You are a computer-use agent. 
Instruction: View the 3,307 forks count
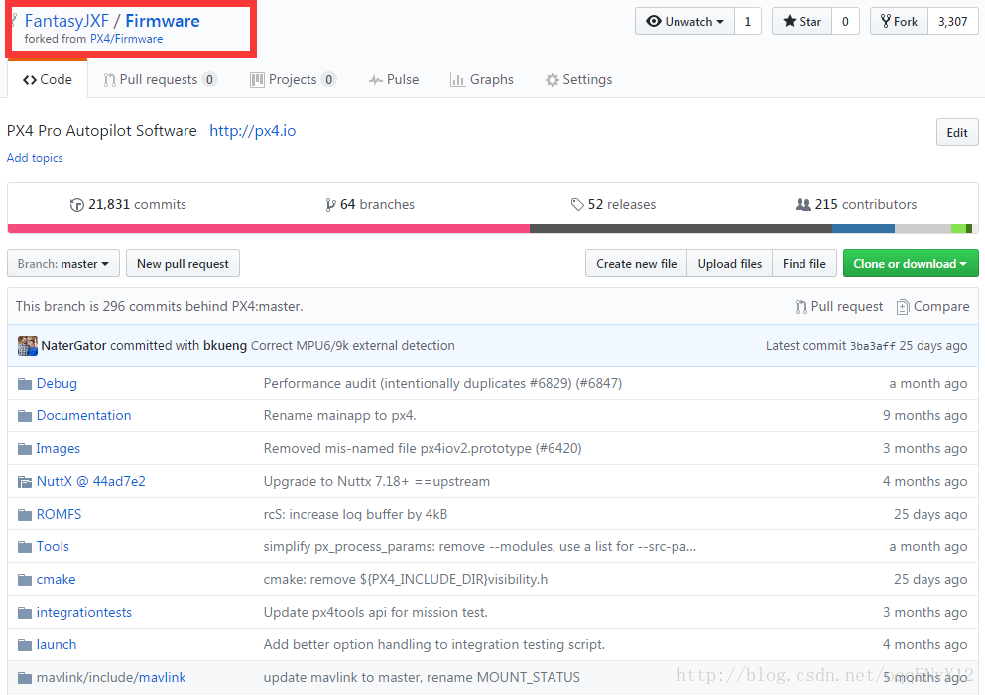click(x=953, y=22)
